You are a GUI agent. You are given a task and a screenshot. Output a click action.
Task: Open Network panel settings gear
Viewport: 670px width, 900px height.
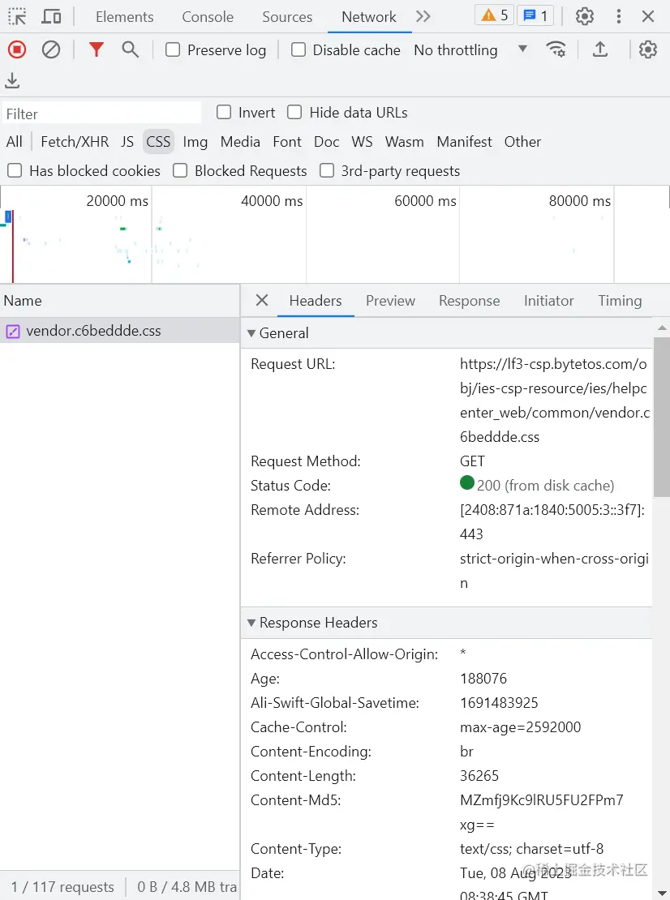click(x=647, y=50)
